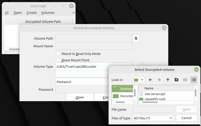The height and width of the screenshot is (126, 201).
Task: Click zuluCrypt volume list horizontal scrollbar
Action: tap(14, 49)
